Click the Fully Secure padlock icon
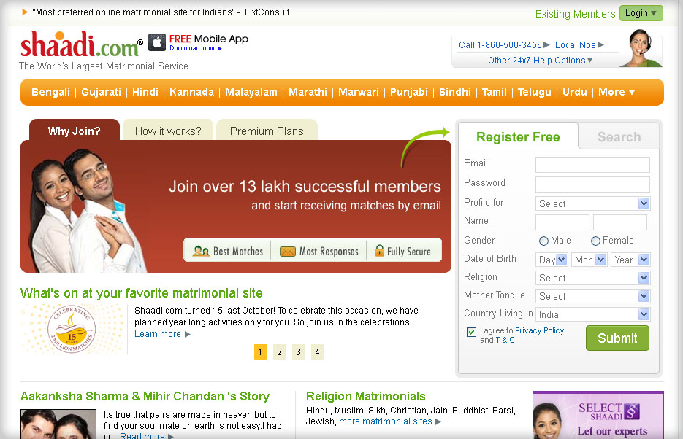Viewport: 683px width, 439px height. point(379,251)
